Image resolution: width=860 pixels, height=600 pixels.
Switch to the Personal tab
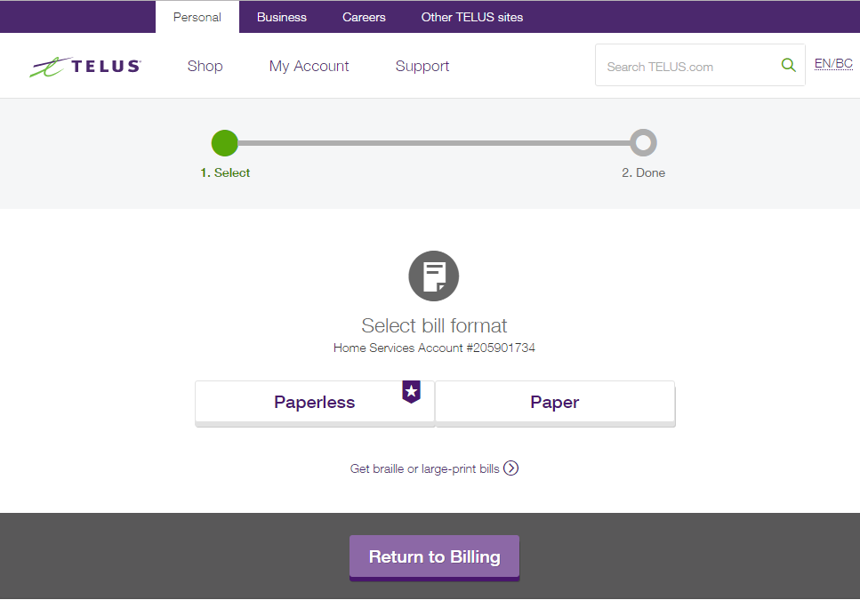197,17
